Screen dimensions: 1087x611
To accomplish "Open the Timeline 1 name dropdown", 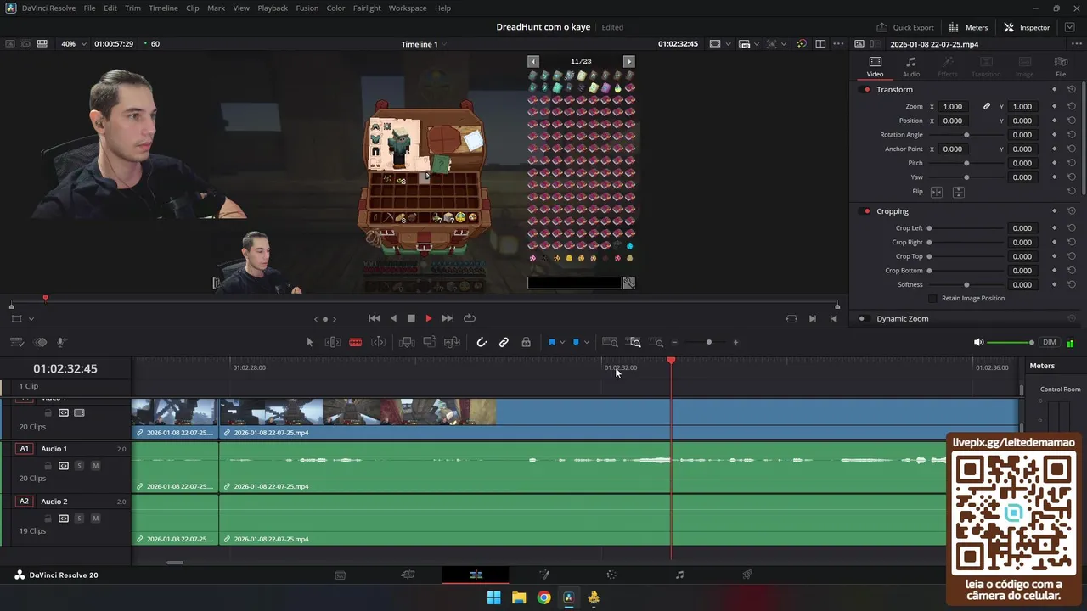I will coord(424,44).
